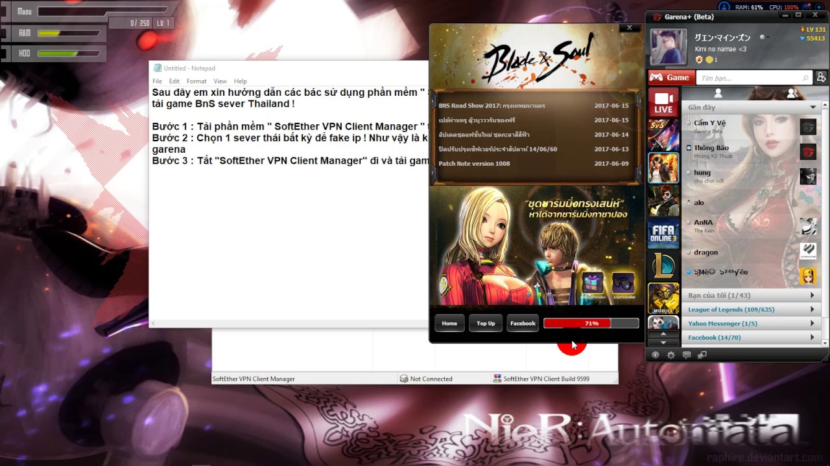830x466 pixels.
Task: Select Thông Báo contact in recent list
Action: click(750, 152)
